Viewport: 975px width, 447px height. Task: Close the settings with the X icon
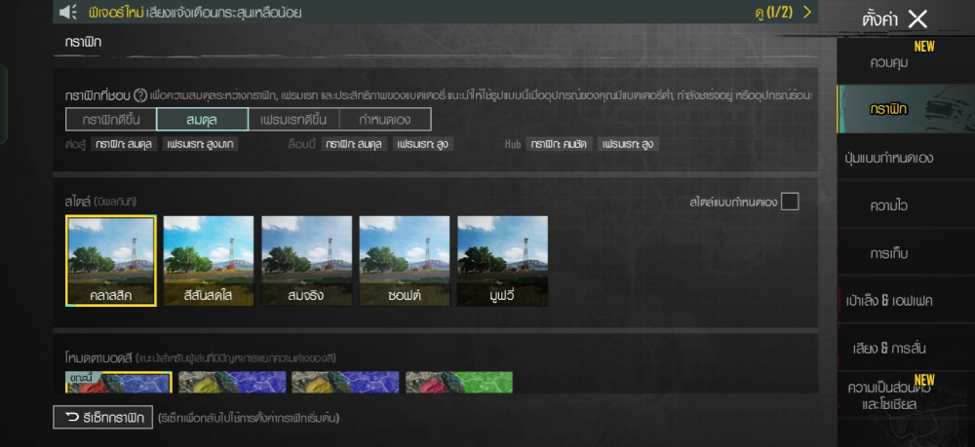point(917,19)
